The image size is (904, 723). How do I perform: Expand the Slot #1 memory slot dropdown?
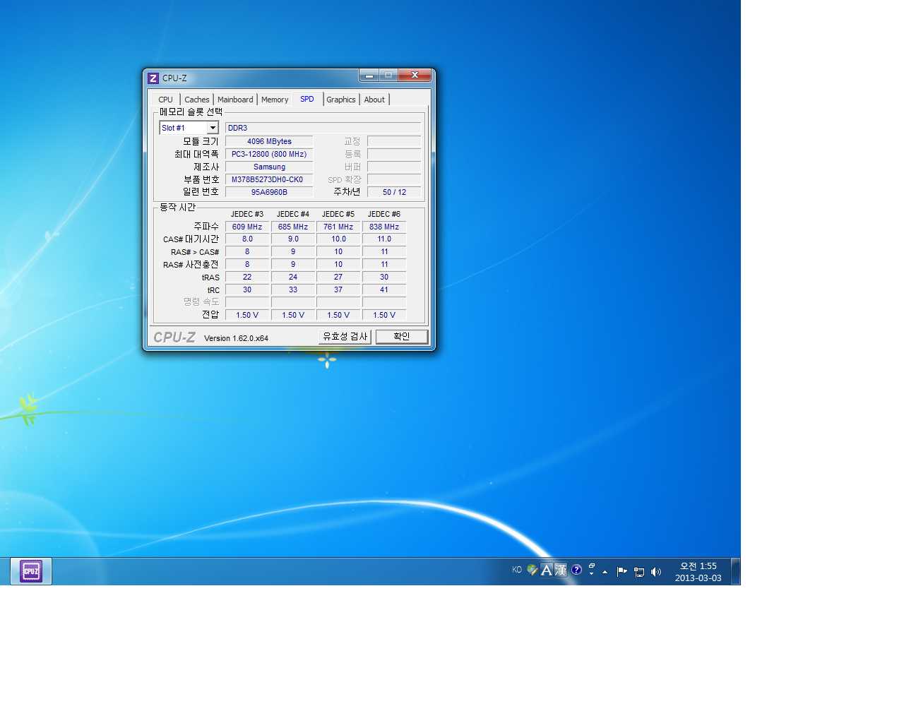point(213,128)
